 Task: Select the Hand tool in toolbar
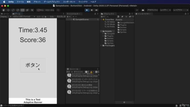point(4,10)
